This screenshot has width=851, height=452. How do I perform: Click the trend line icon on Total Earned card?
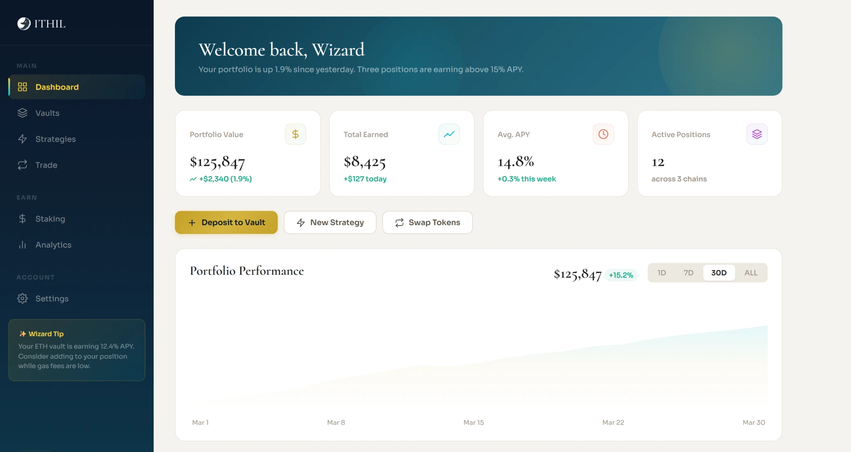449,134
